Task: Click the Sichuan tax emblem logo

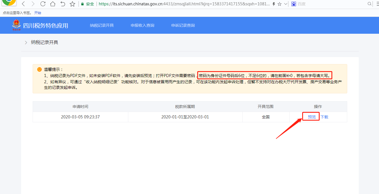Action: 16,25
